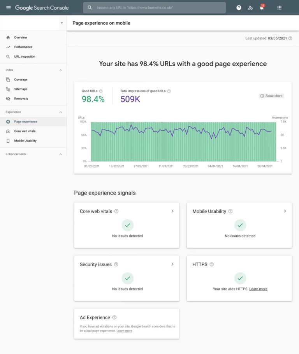Open the hamburger navigation menu
The image size is (299, 354).
tap(9, 8)
